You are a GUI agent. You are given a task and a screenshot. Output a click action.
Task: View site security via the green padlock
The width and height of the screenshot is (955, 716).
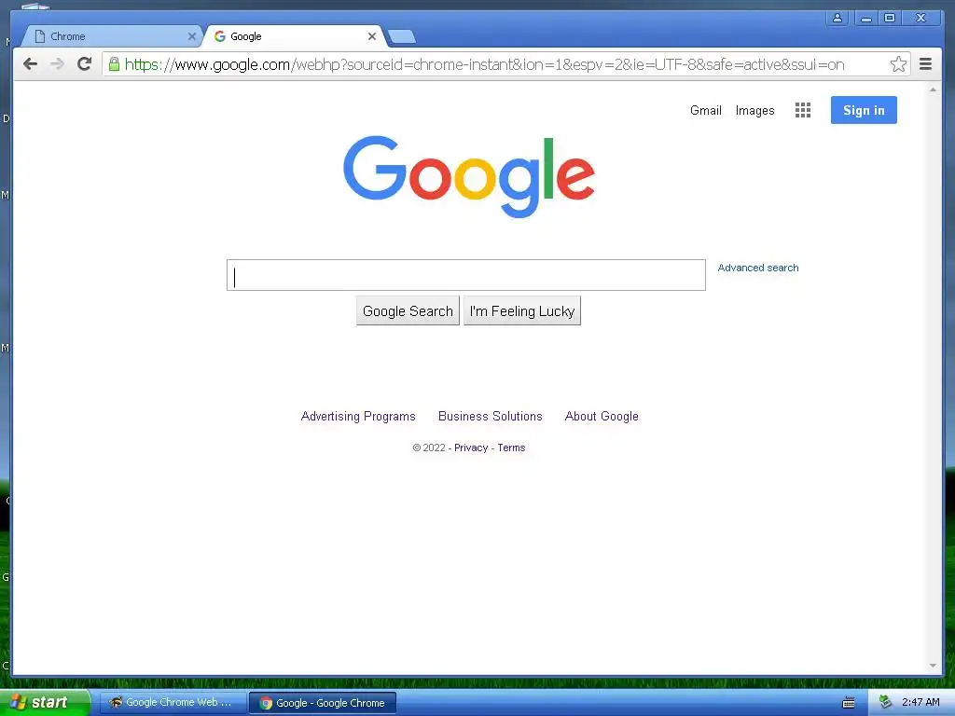(x=114, y=63)
